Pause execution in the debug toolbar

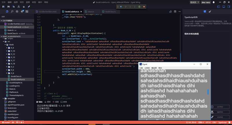pyautogui.click(x=121, y=7)
